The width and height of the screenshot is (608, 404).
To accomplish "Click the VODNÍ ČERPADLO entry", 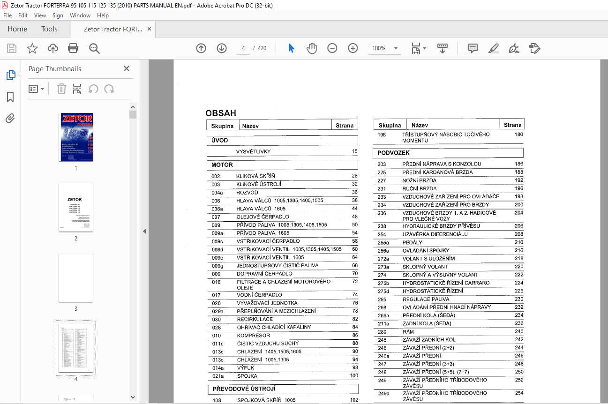I will (260, 295).
